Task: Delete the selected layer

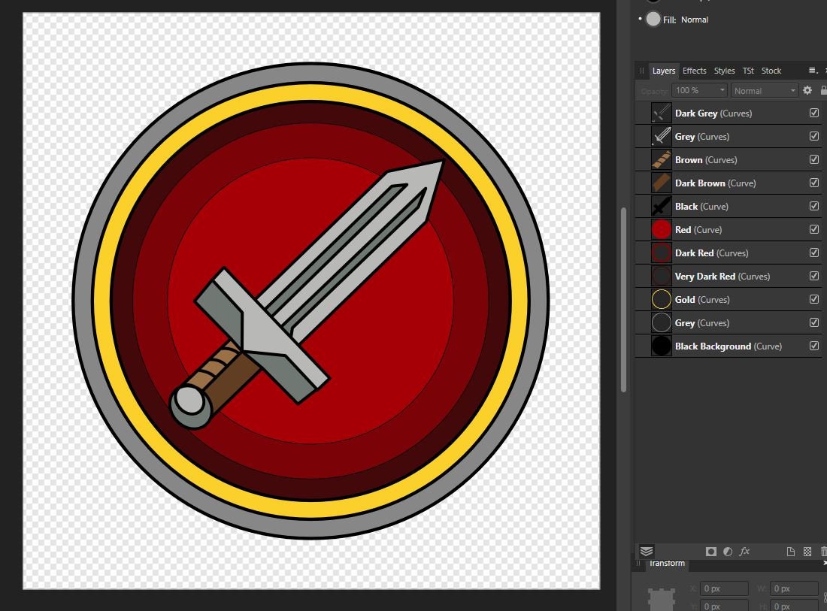Action: click(824, 551)
